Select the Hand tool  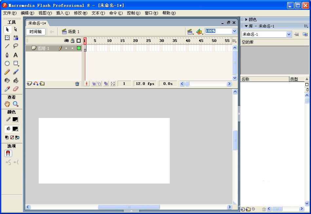[7, 104]
